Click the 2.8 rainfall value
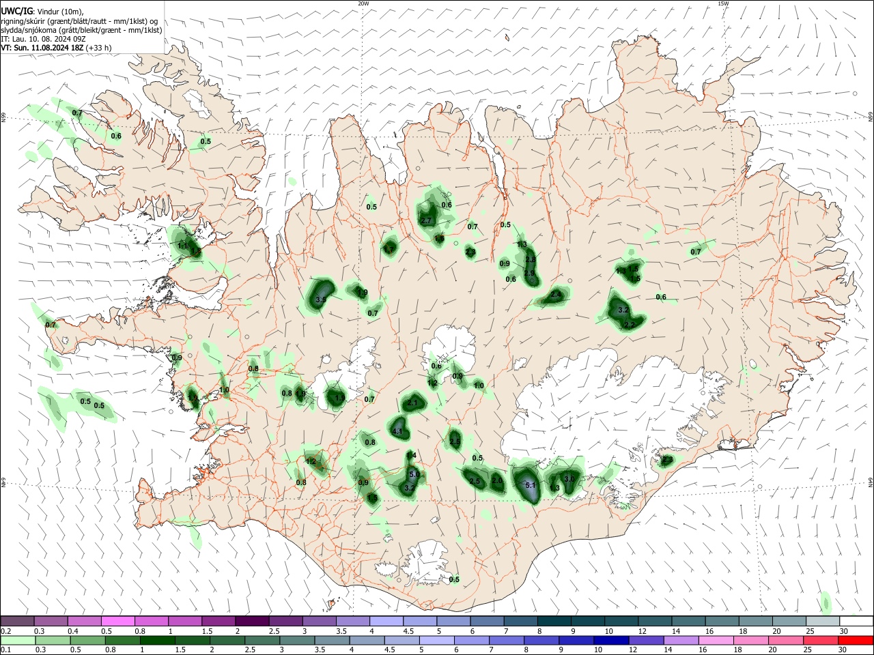The width and height of the screenshot is (874, 655). click(x=531, y=260)
